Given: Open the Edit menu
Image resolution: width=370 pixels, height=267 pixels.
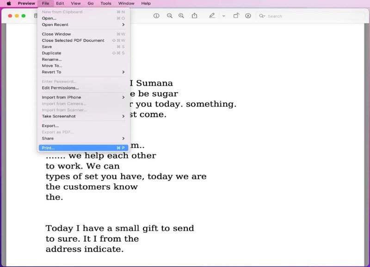Looking at the screenshot, I should (x=60, y=3).
